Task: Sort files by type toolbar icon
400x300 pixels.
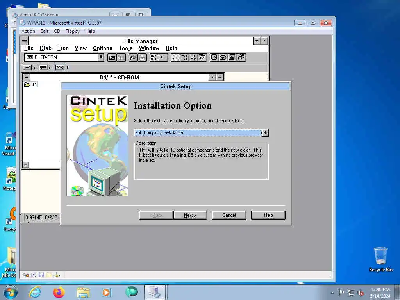Action: (184, 57)
